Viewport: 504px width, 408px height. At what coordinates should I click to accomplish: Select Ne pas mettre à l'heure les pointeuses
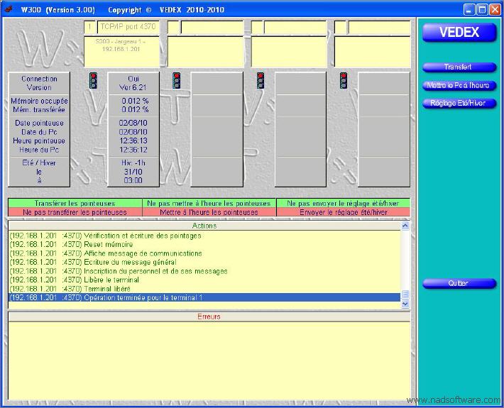[x=209, y=204]
